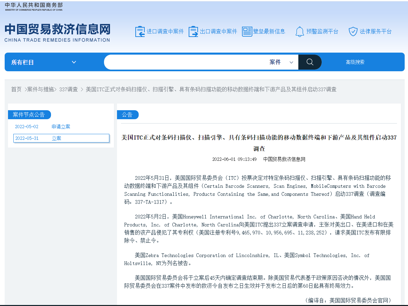Open 预警监测平台 link
Screen dimensions: 408x306
pyautogui.click(x=322, y=32)
